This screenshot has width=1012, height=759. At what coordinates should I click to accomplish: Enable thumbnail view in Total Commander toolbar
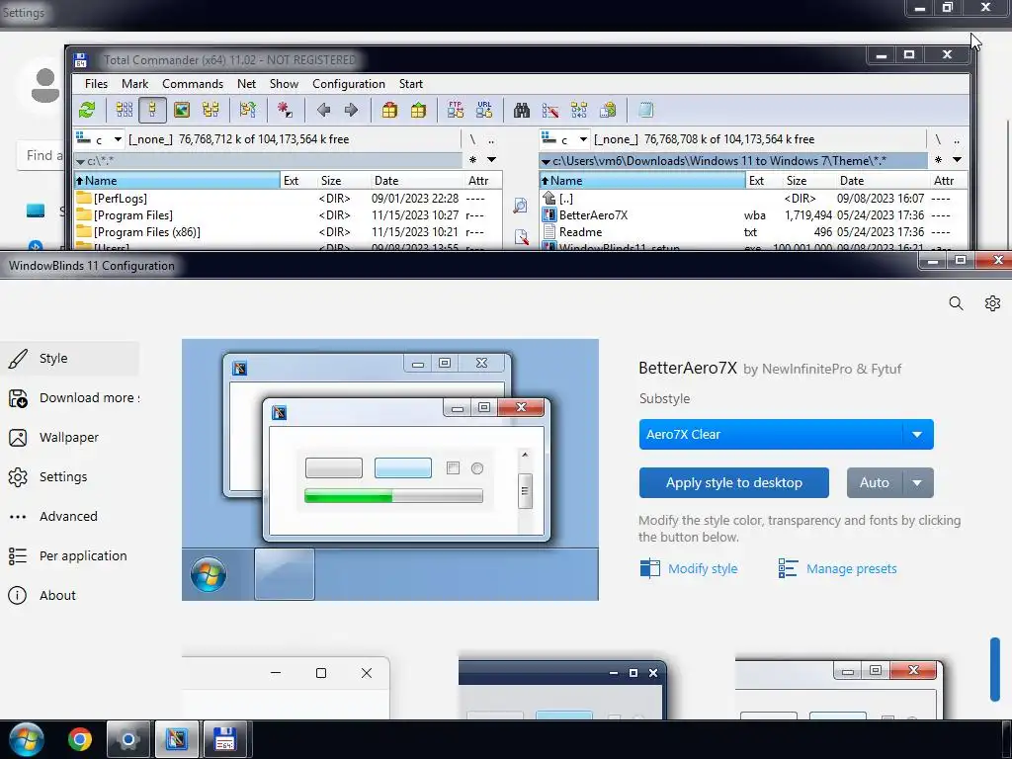tap(182, 110)
